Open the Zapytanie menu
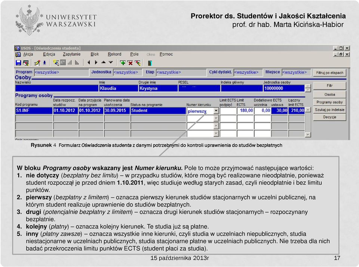 click(x=72, y=54)
